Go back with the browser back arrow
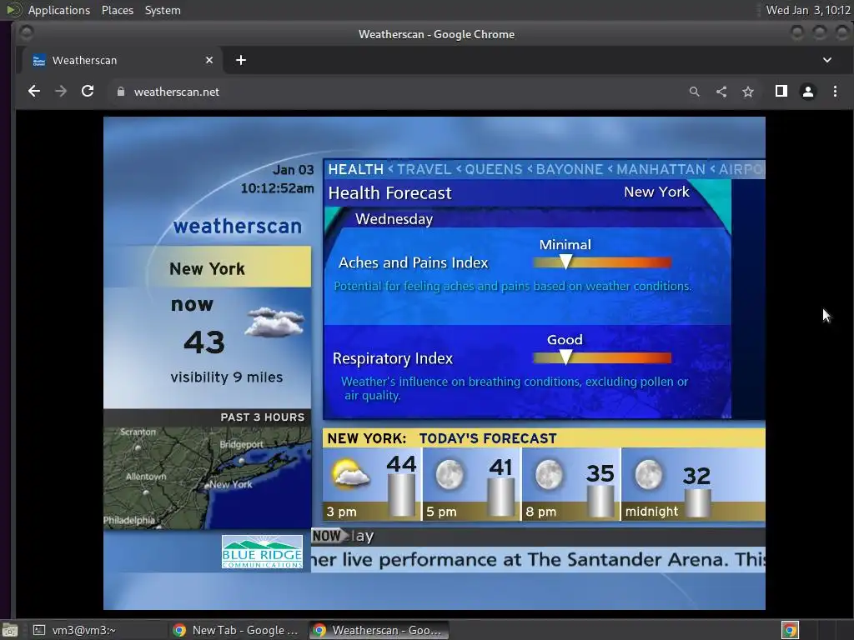Image resolution: width=854 pixels, height=640 pixels. [33, 92]
